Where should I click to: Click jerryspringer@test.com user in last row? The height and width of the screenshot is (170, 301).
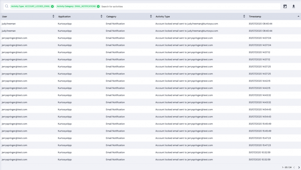(14, 159)
